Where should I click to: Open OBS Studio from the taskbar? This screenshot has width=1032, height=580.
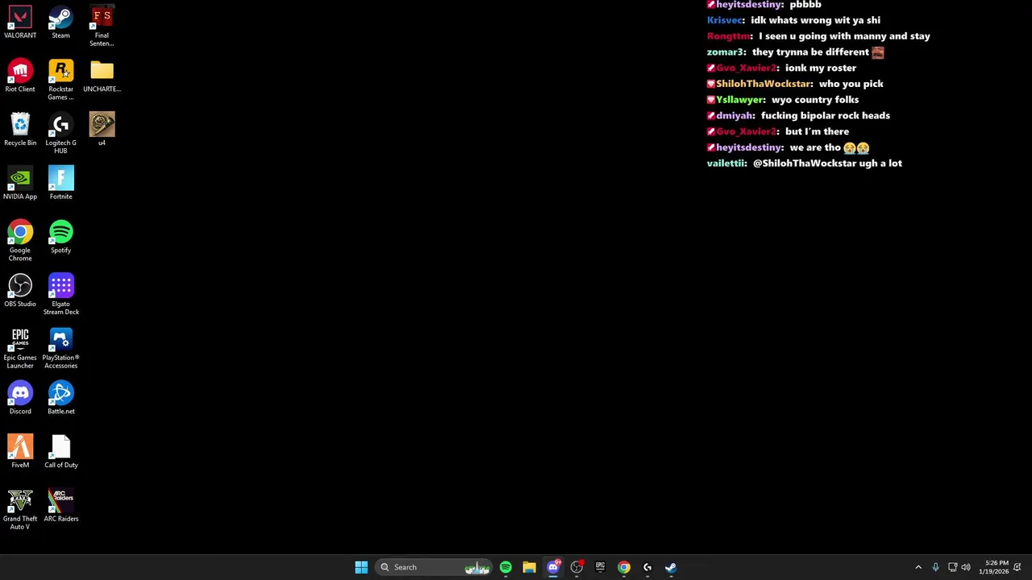click(576, 567)
